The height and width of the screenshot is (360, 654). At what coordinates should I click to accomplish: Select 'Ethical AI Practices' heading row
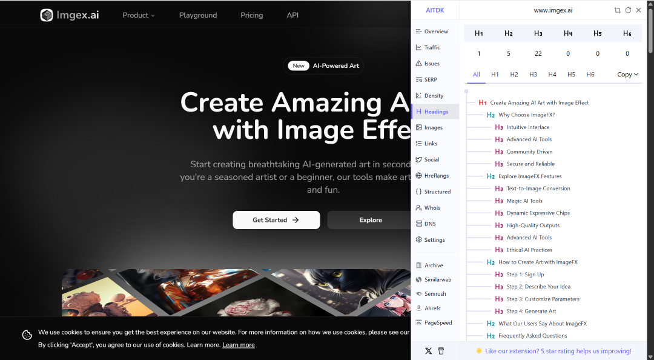tap(524, 250)
